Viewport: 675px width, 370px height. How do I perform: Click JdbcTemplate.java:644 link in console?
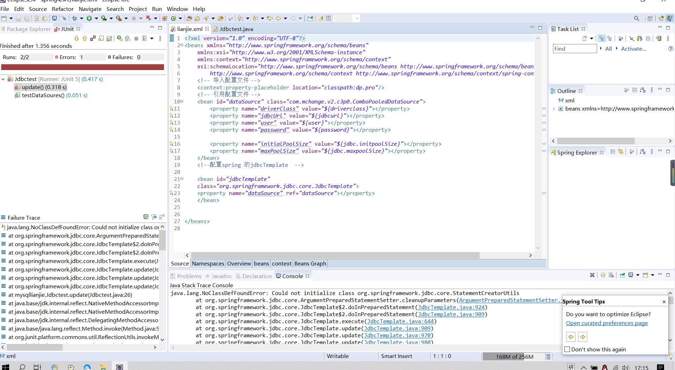[400, 321]
